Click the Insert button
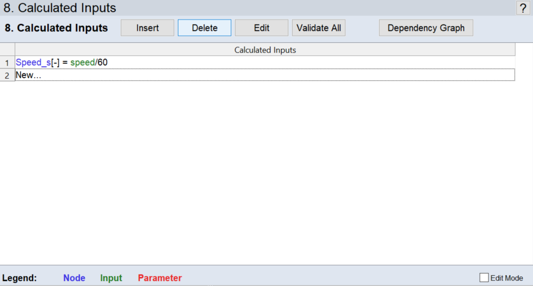The height and width of the screenshot is (286, 533). pyautogui.click(x=147, y=28)
